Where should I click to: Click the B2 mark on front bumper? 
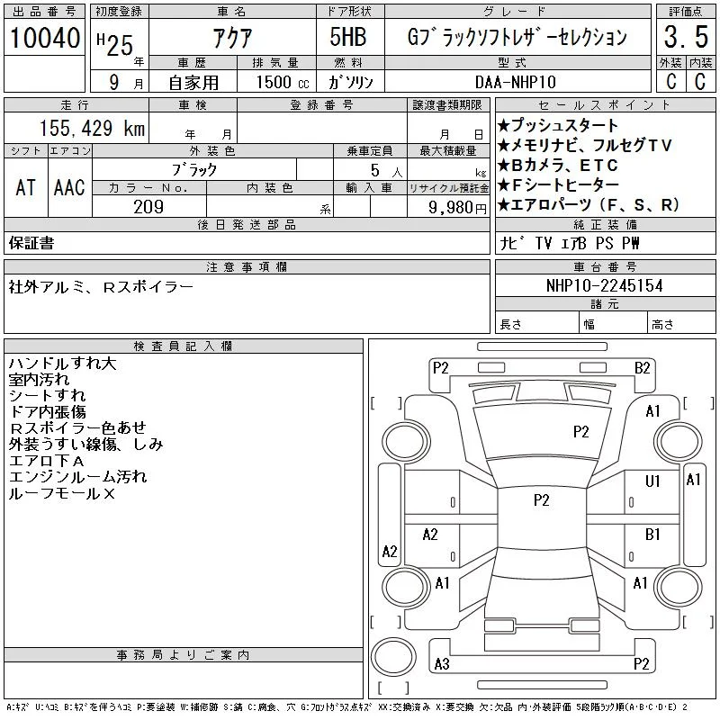coord(643,368)
